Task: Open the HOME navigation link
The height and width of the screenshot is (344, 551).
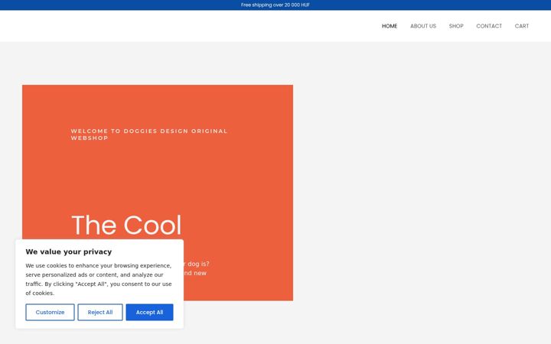Action: click(x=390, y=26)
